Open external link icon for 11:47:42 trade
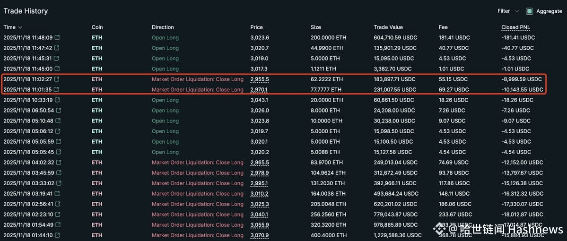The width and height of the screenshot is (567, 241). tap(57, 48)
